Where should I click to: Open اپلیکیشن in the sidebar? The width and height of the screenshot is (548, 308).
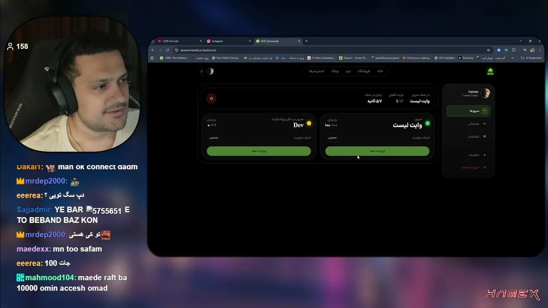point(468,137)
